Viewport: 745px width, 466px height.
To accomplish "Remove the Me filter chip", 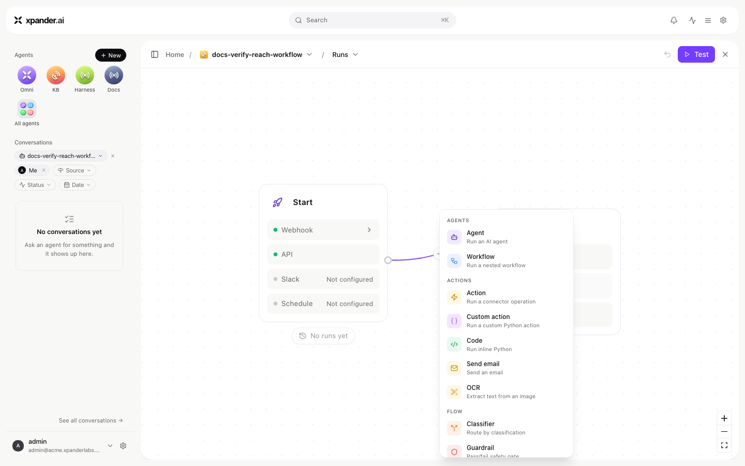I will [x=43, y=170].
